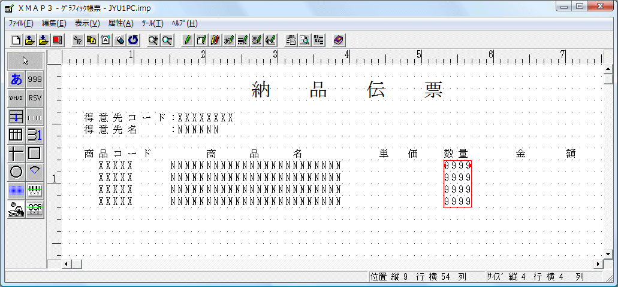The height and width of the screenshot is (287, 618).
Task: Select the dashed tick marks tool
Action: [35, 117]
